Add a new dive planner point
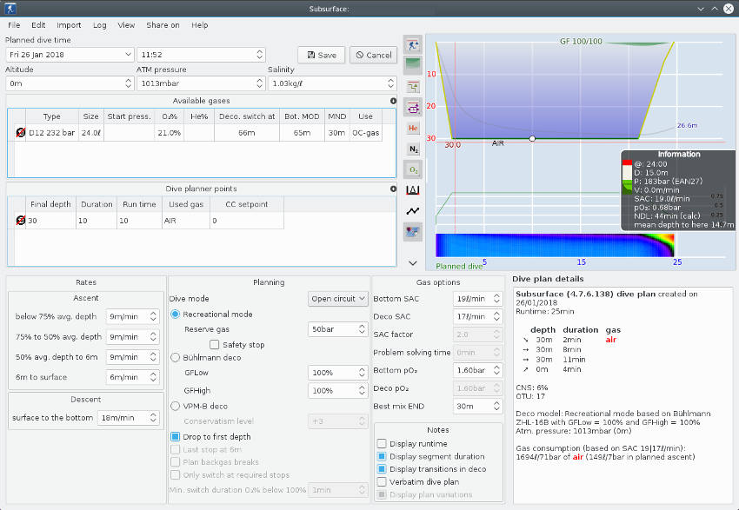The image size is (739, 510). (393, 189)
